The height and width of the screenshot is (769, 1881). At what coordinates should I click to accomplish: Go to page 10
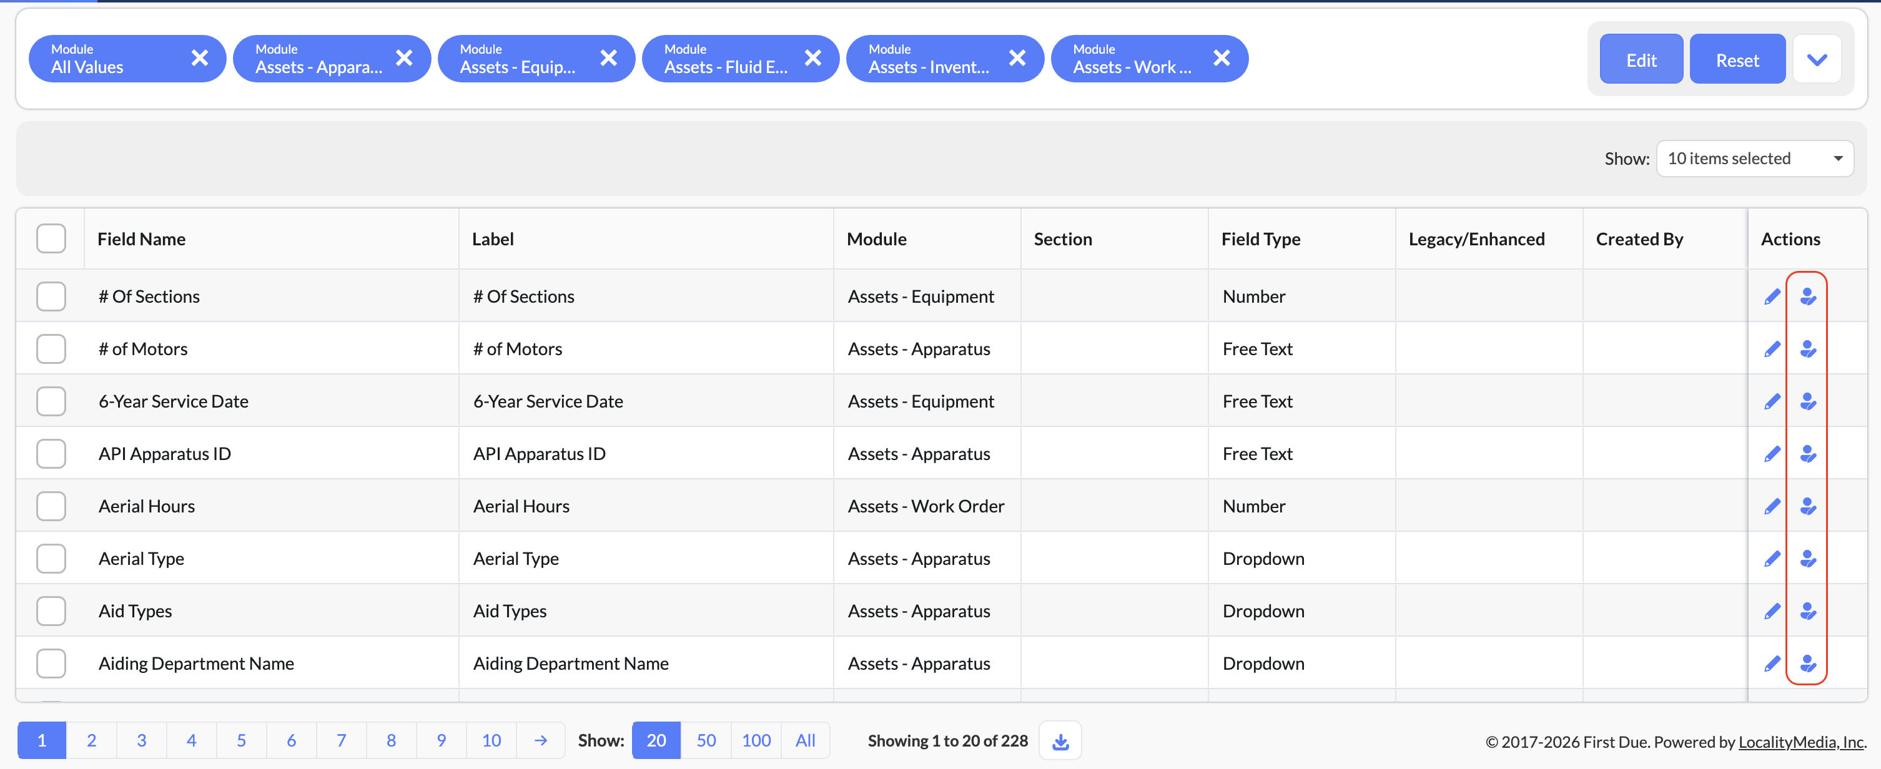click(x=491, y=740)
